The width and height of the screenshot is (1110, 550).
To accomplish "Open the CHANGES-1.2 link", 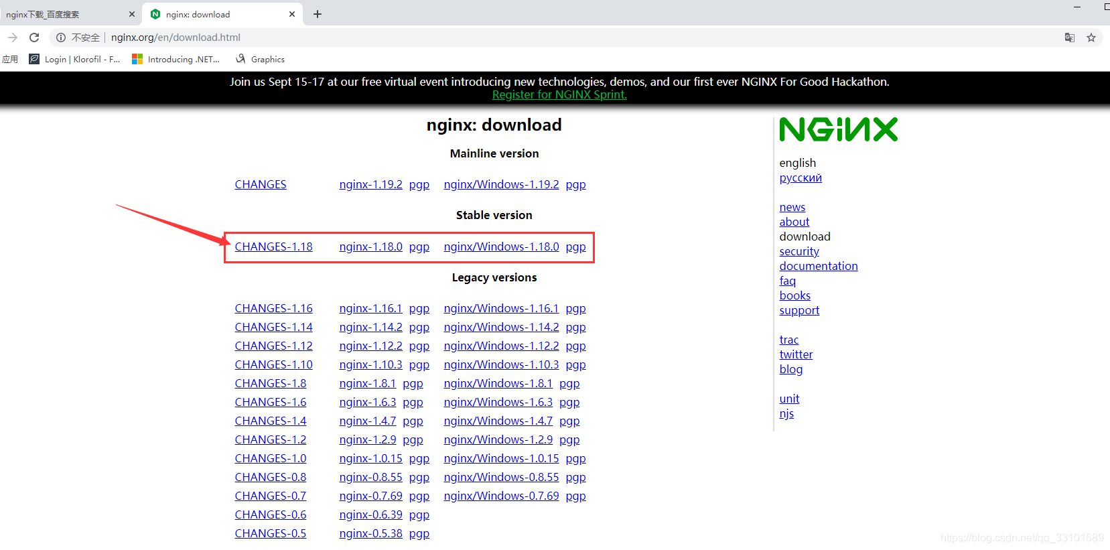I will click(x=271, y=439).
